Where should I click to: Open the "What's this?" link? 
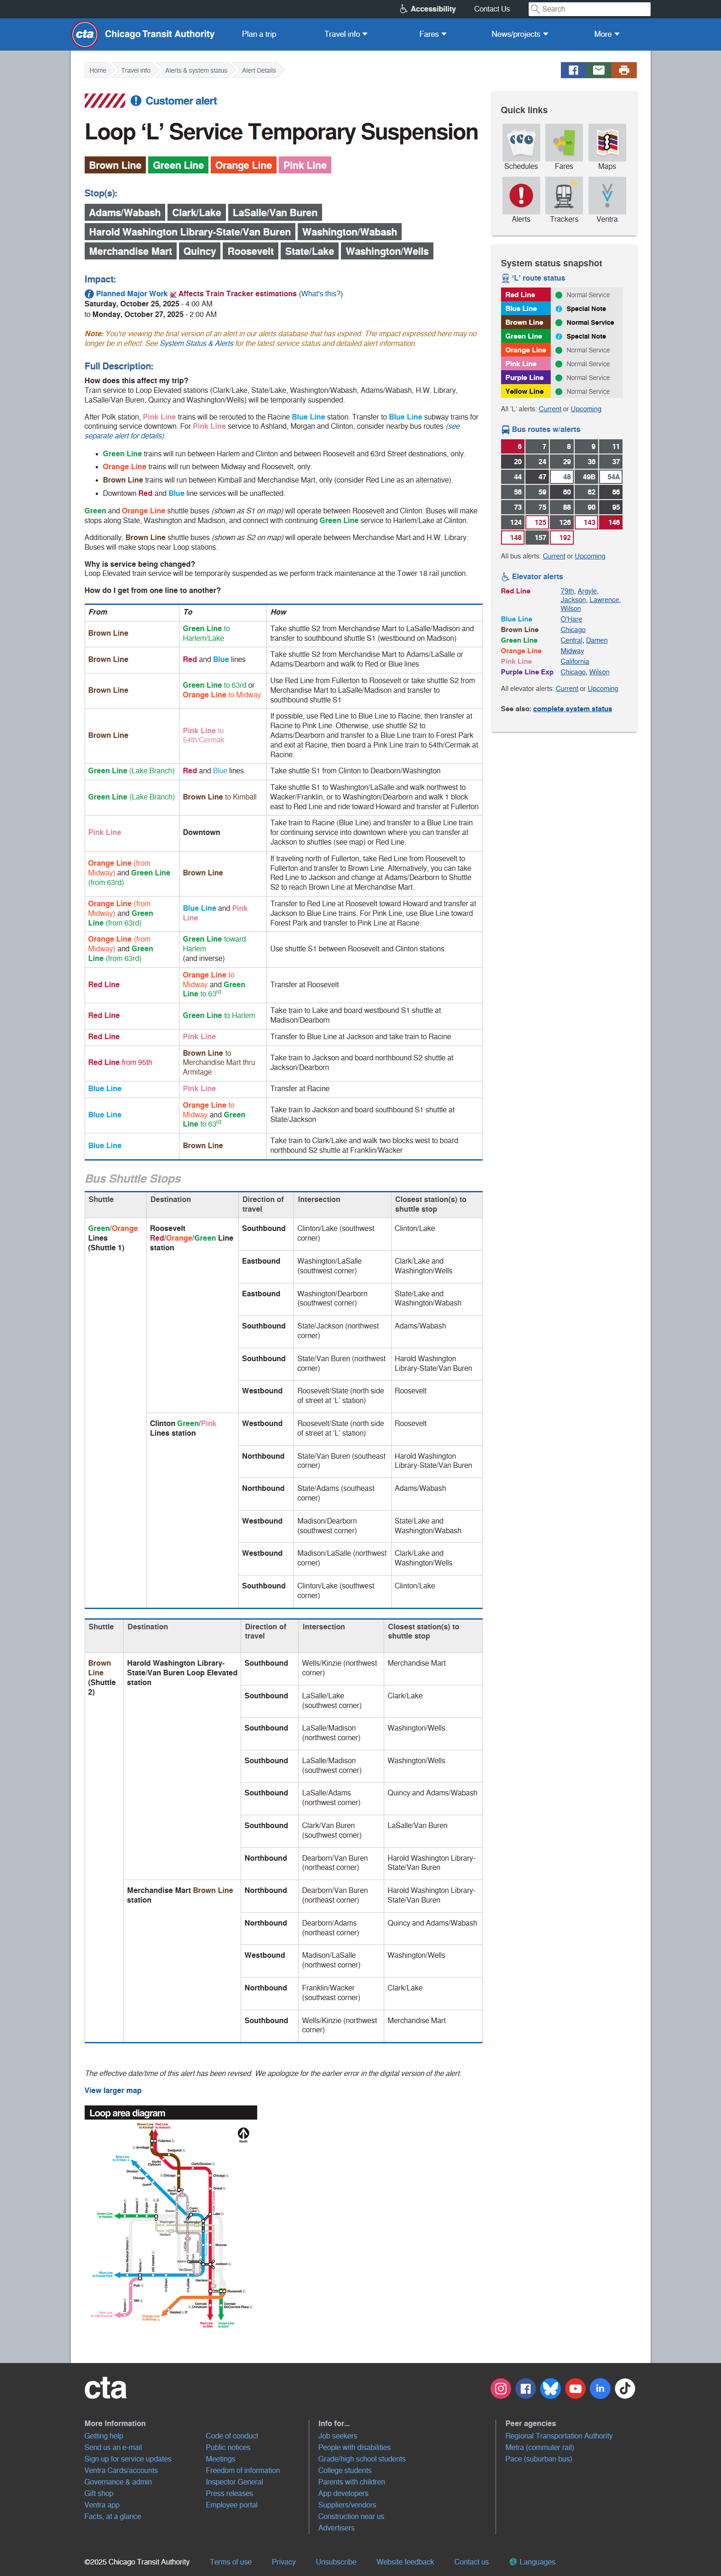pyautogui.click(x=321, y=294)
